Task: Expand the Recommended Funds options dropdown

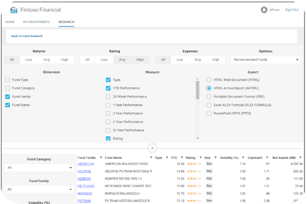Action: (x=265, y=60)
